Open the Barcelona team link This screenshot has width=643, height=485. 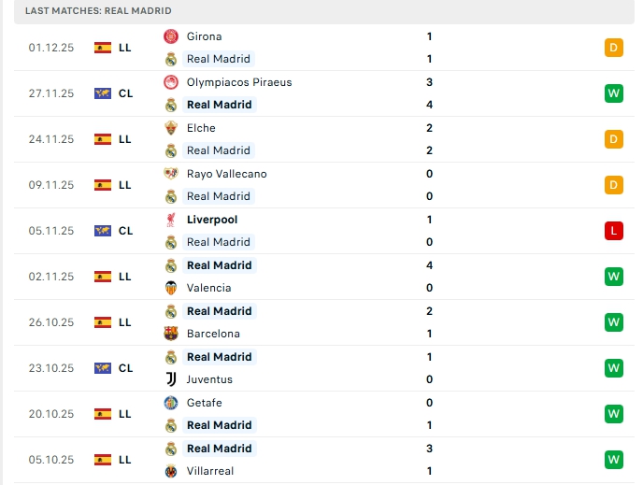click(x=213, y=334)
